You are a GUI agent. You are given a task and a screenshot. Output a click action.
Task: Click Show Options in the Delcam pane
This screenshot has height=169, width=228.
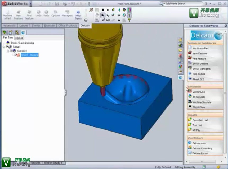[200, 64]
